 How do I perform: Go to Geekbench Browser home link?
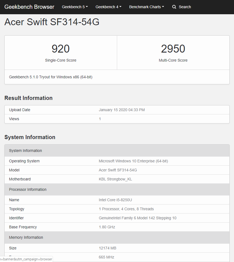pyautogui.click(x=29, y=7)
